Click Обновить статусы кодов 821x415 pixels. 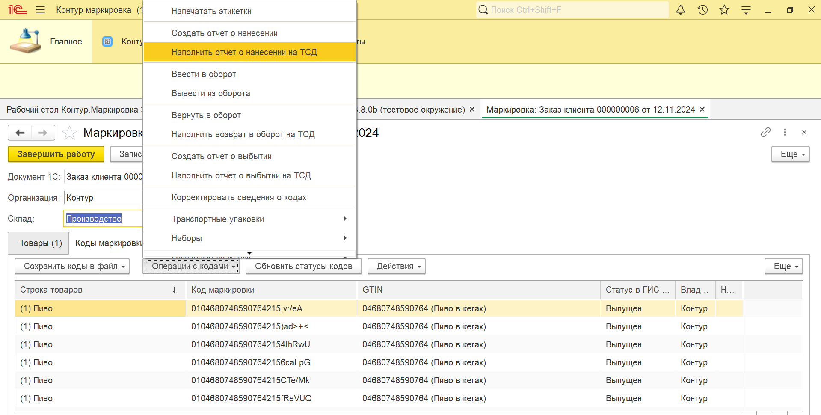point(303,266)
